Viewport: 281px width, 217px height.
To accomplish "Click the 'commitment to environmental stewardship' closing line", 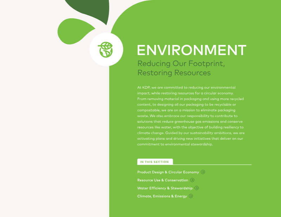I will 175,144.
